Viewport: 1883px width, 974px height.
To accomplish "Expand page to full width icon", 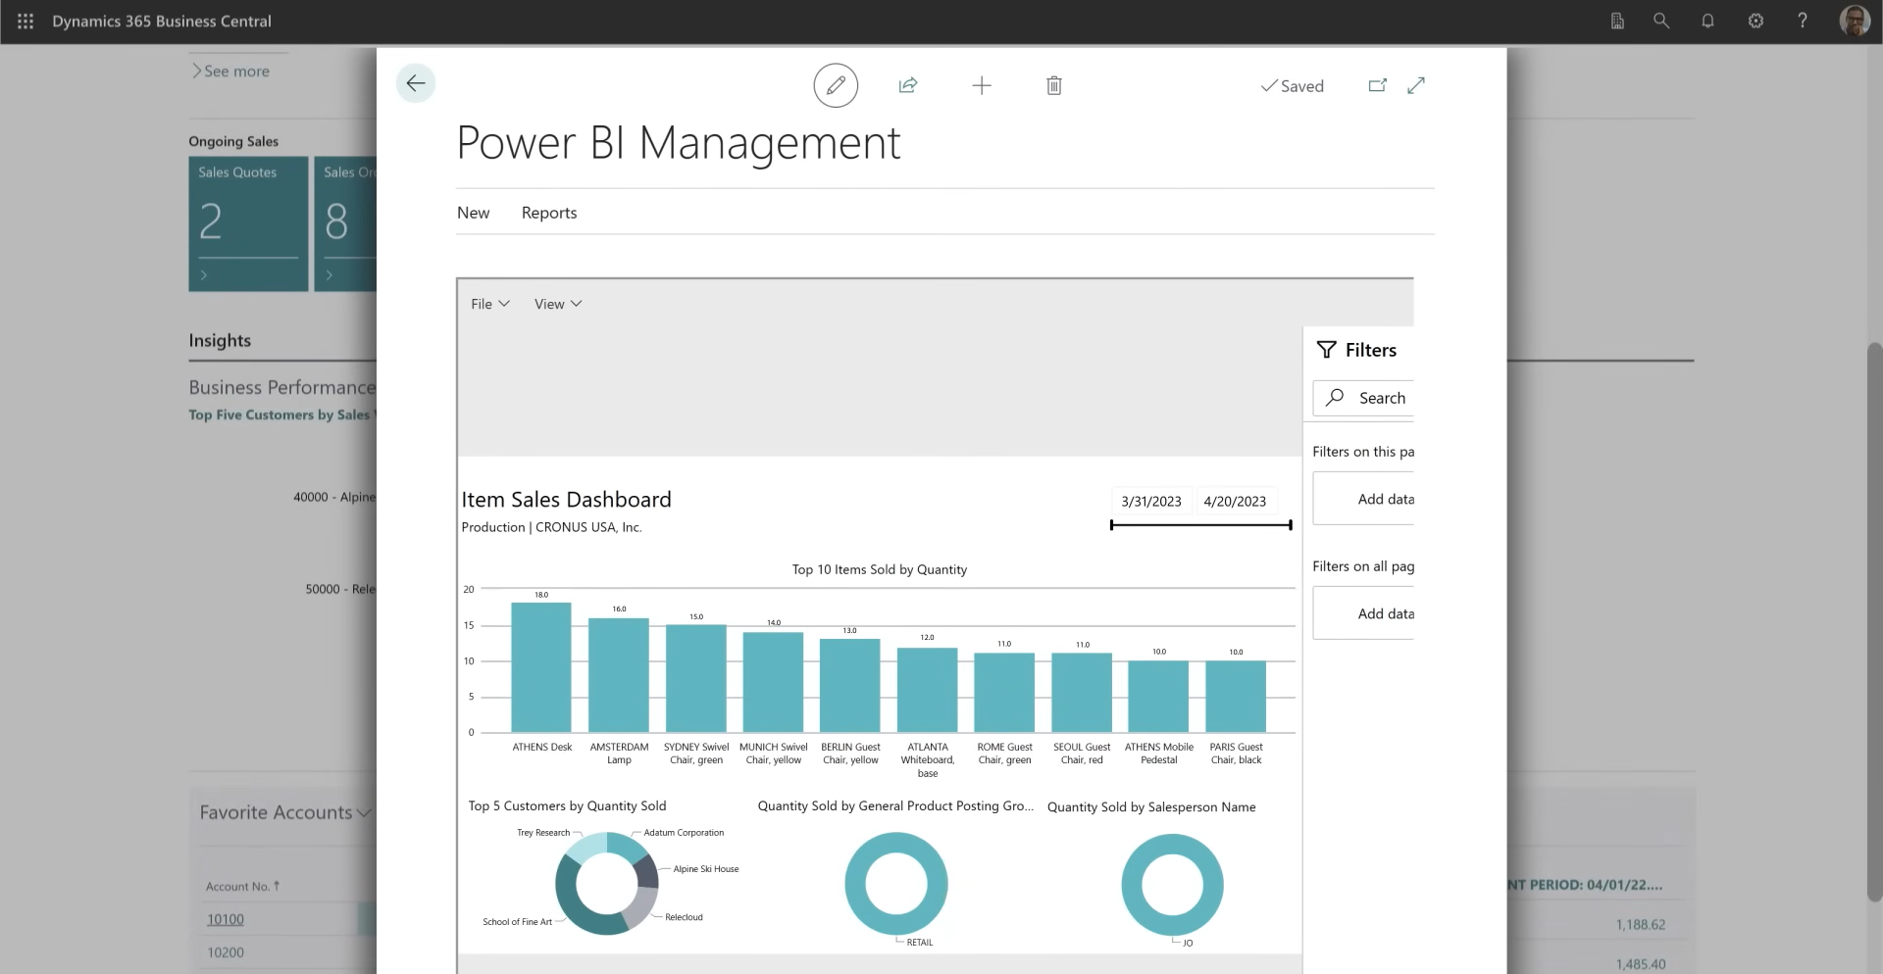I will [1416, 85].
